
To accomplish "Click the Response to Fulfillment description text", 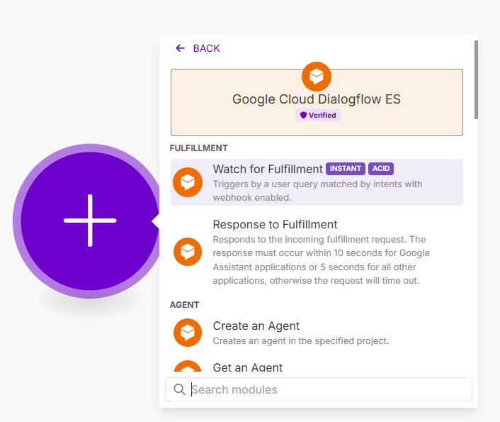I will (321, 260).
